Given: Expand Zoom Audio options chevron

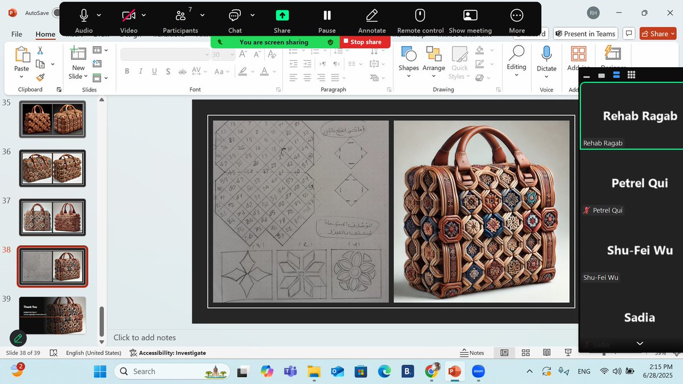Looking at the screenshot, I should click(x=99, y=15).
